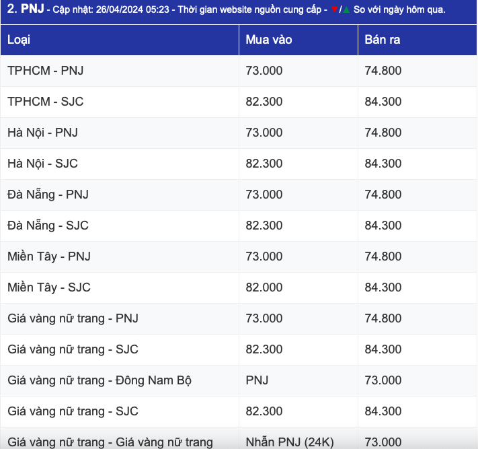Click the update timestamp 26/04/2024 05:23
This screenshot has width=478, height=449.
pos(125,9)
